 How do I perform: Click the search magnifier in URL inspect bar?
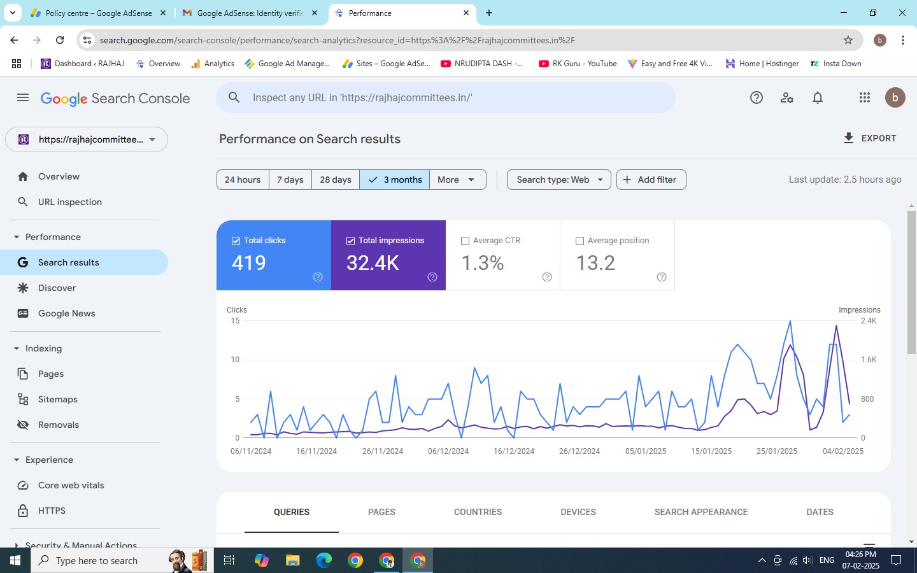[234, 97]
